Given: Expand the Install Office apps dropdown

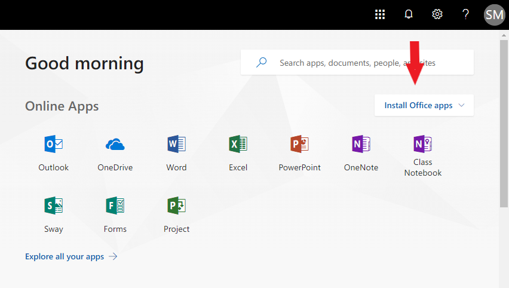Looking at the screenshot, I should (x=418, y=105).
